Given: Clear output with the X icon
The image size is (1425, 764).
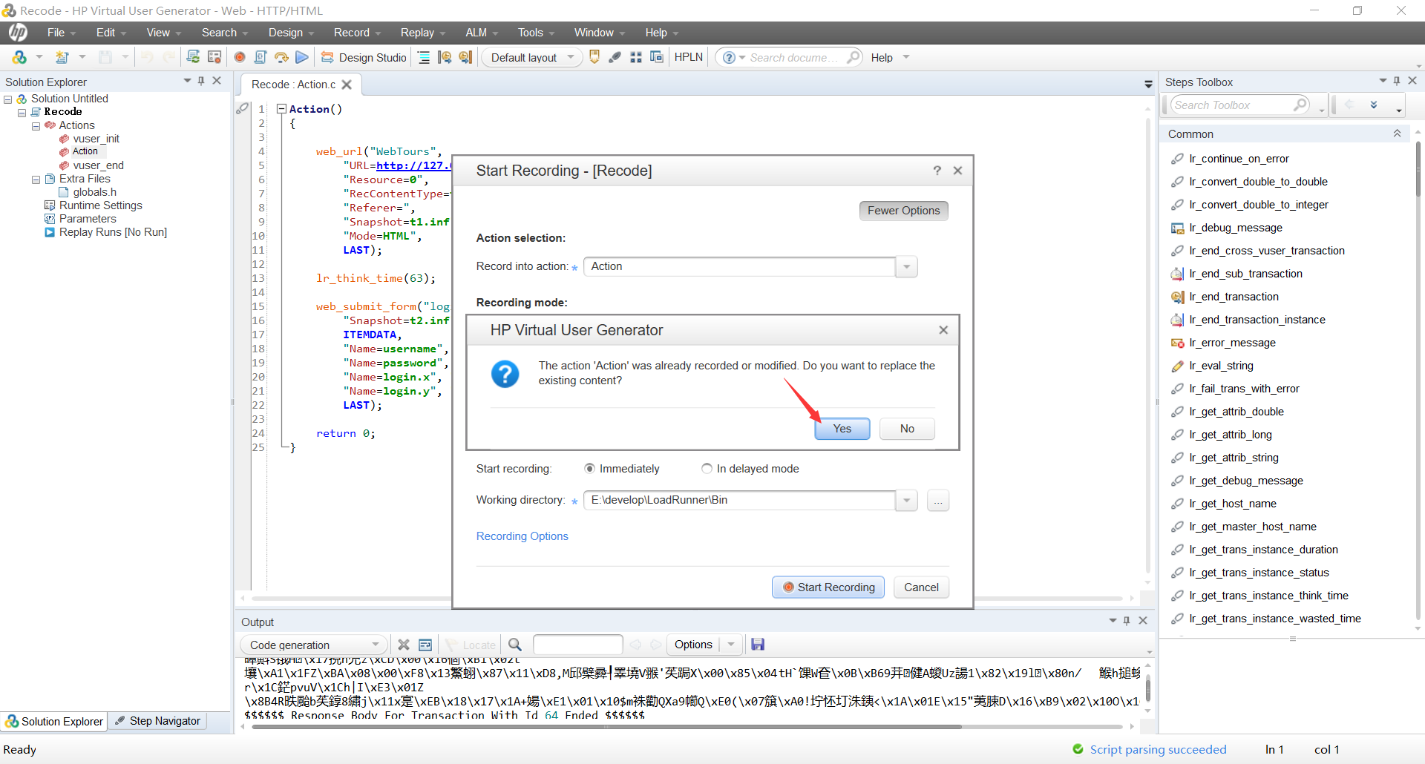Looking at the screenshot, I should tap(404, 645).
